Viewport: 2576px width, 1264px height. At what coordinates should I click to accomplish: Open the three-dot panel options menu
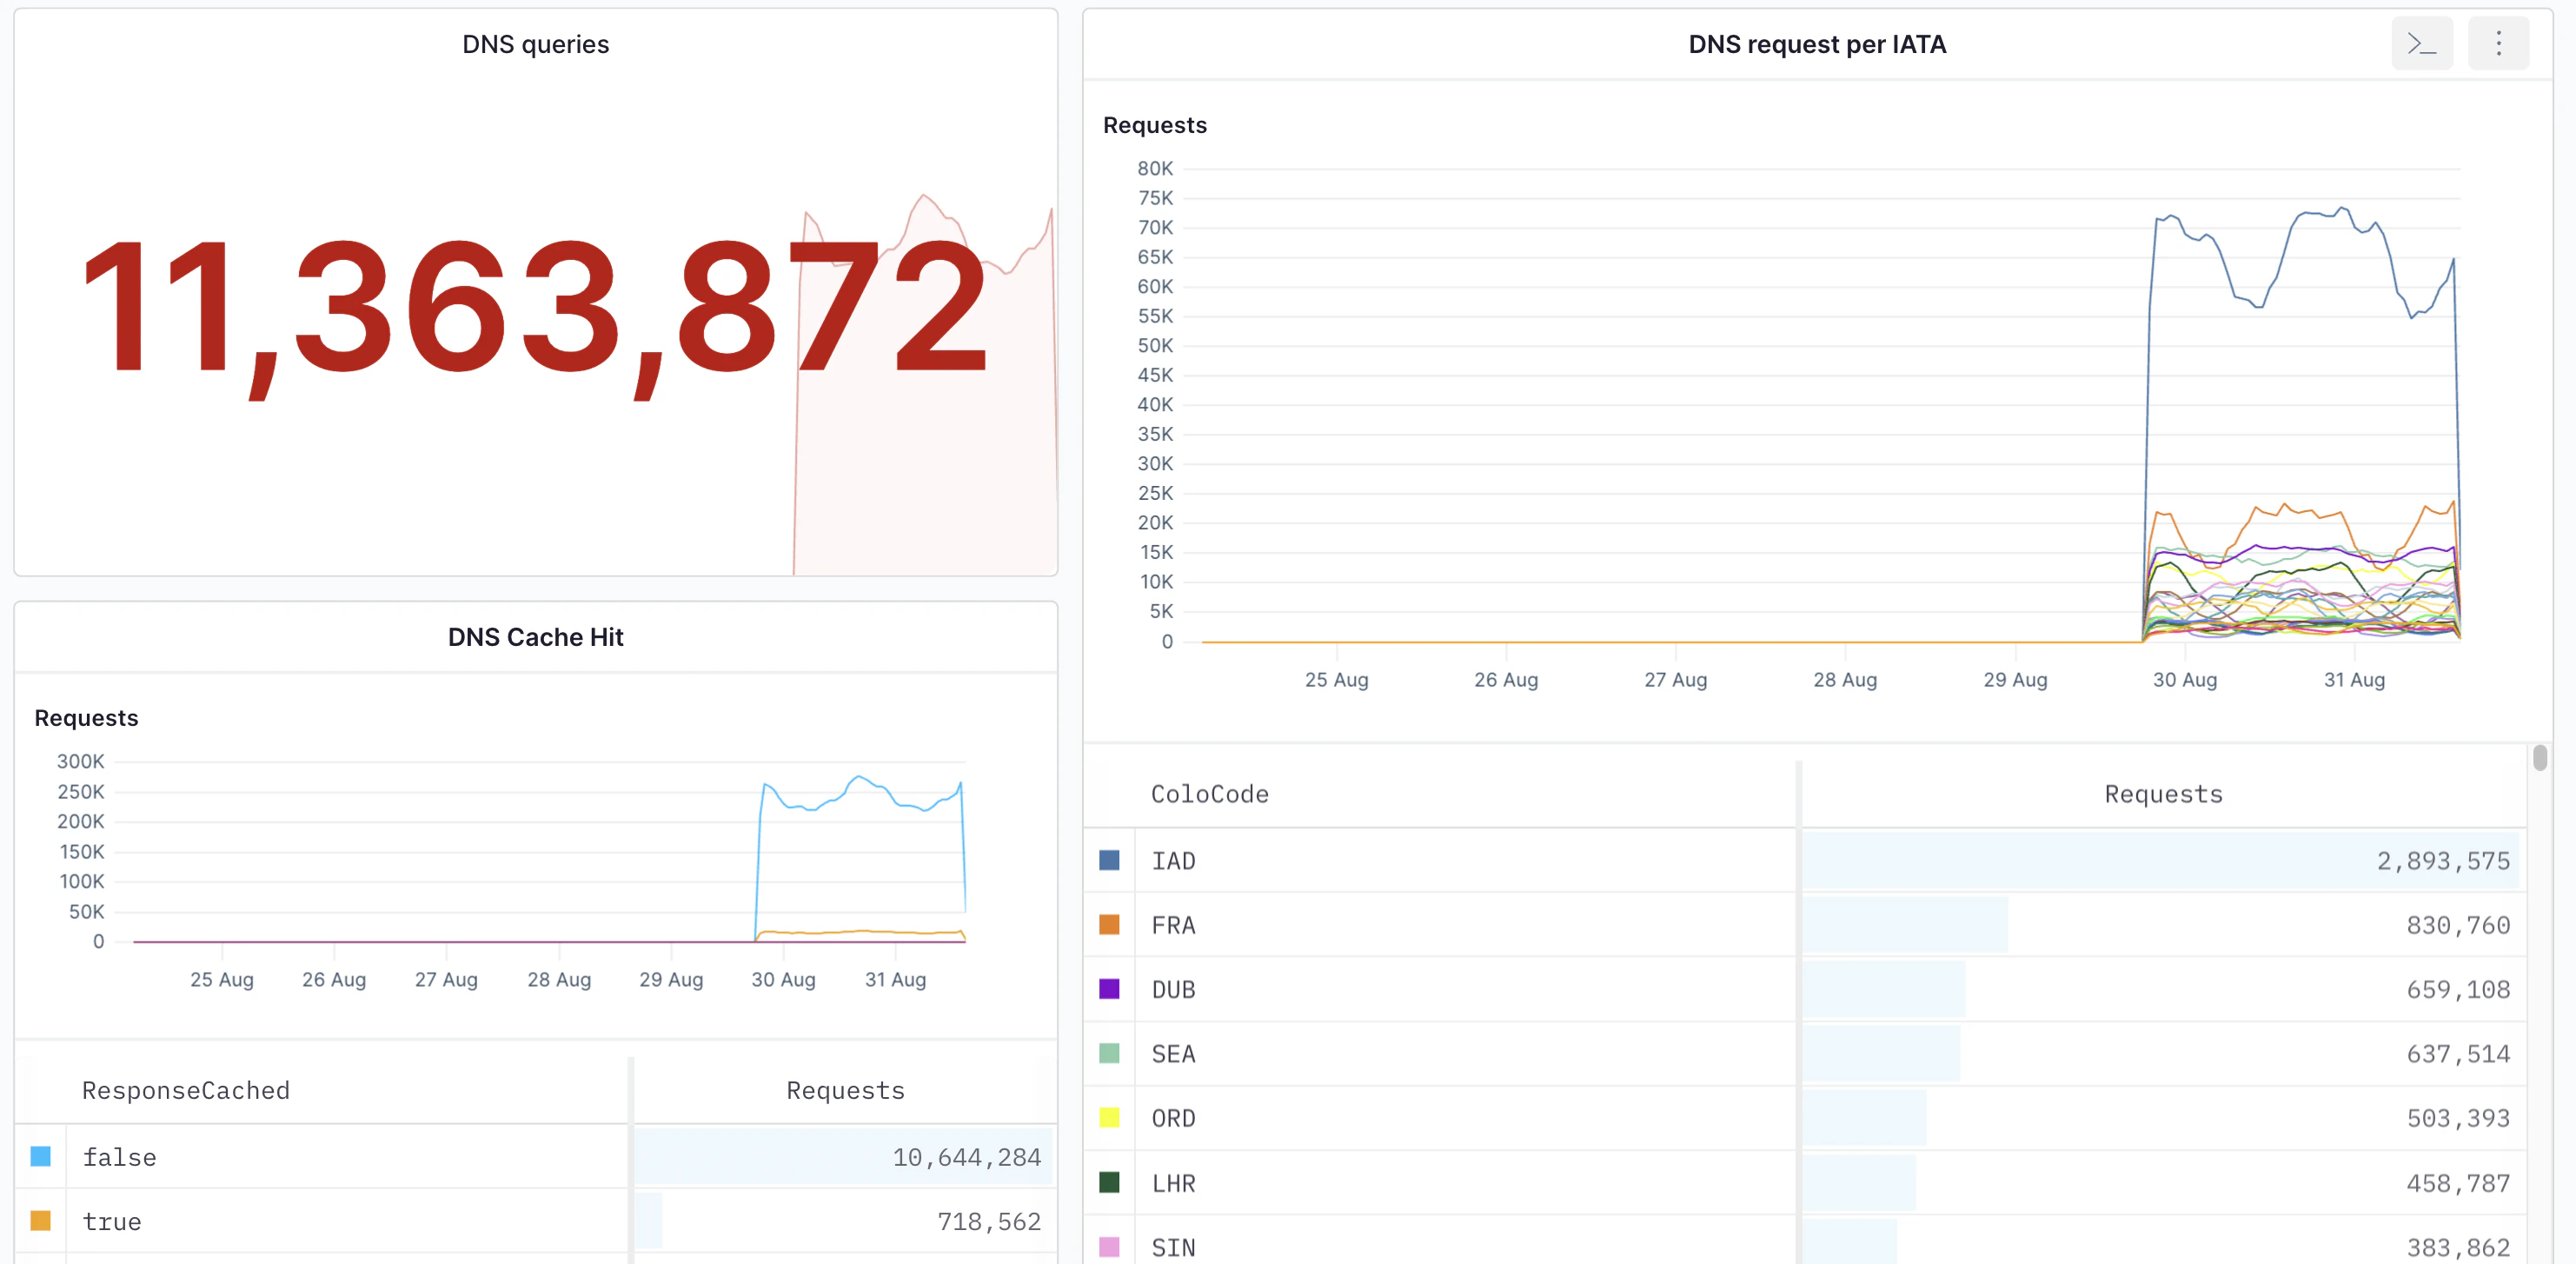tap(2499, 43)
